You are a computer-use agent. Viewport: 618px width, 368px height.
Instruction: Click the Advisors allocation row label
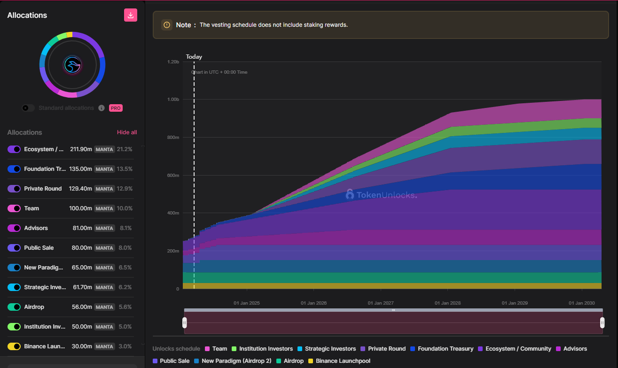click(36, 228)
